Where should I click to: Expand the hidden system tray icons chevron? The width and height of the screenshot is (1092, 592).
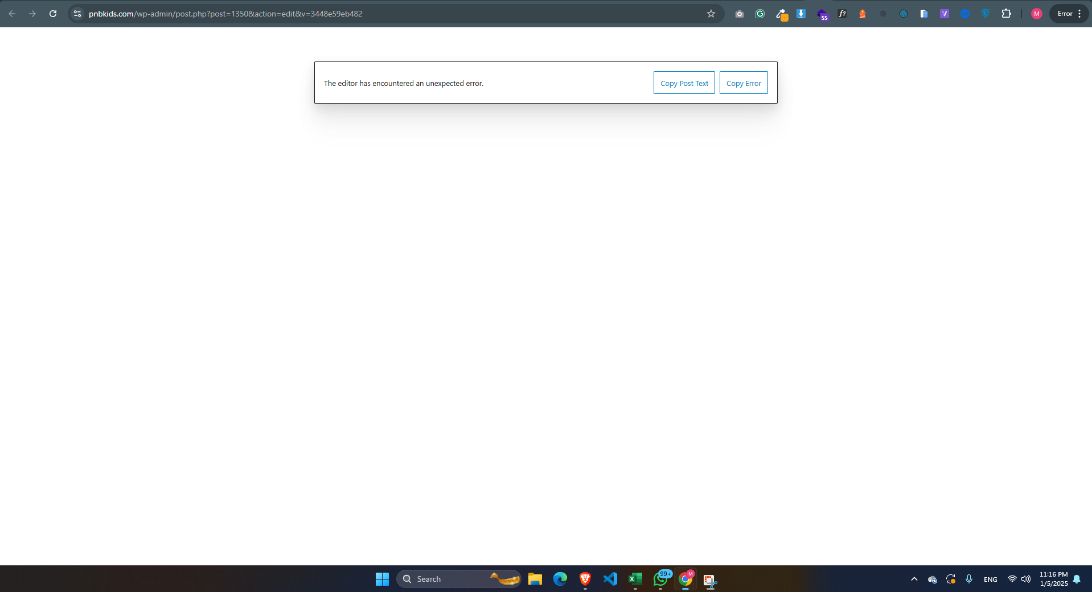click(x=914, y=579)
